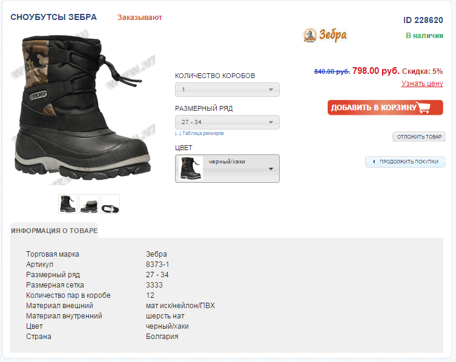Click the red price 798.00 руб.
Image resolution: width=456 pixels, height=362 pixels.
click(x=375, y=71)
